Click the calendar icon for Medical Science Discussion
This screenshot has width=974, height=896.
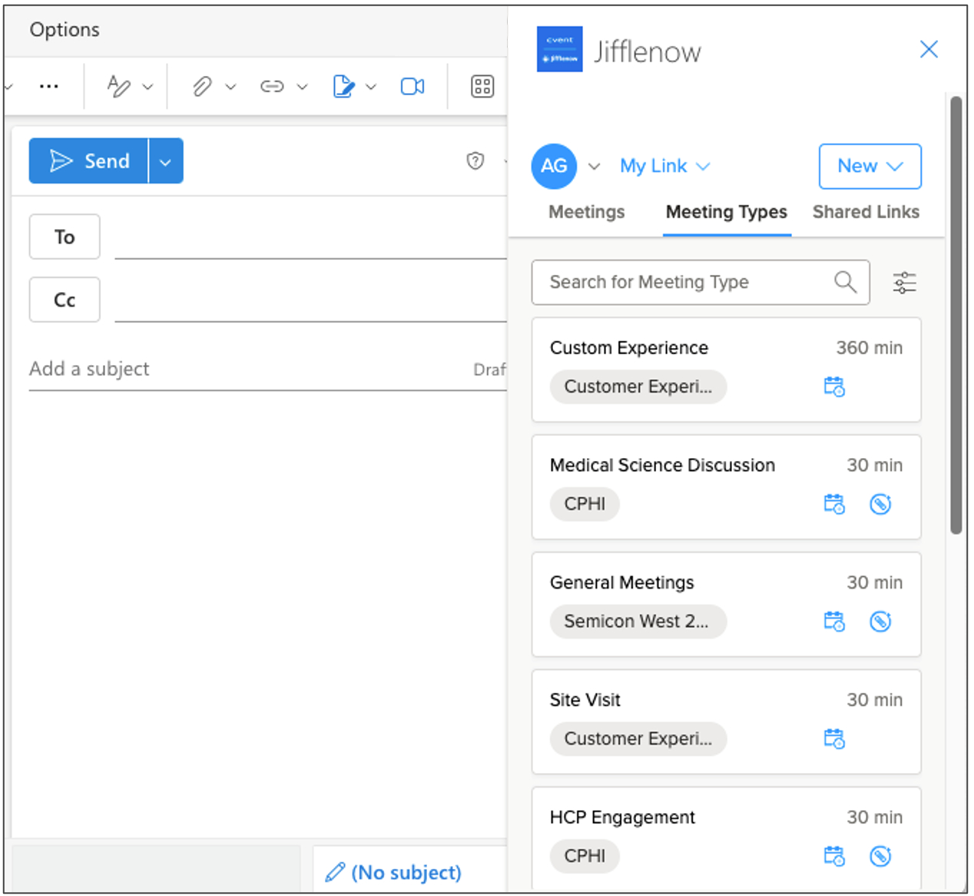tap(834, 504)
